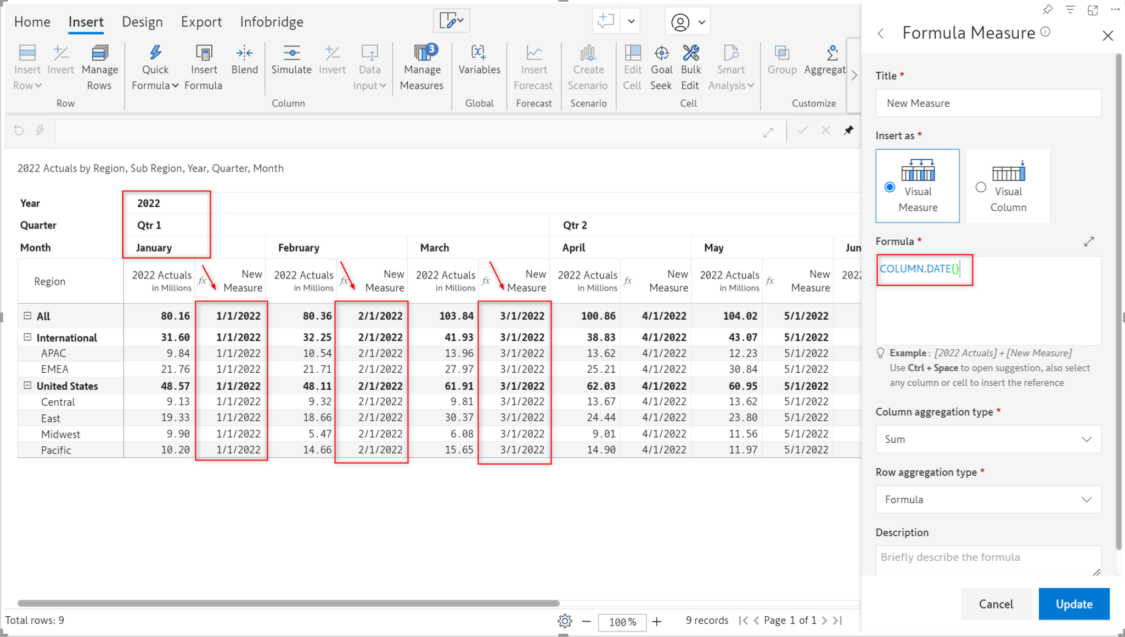Click the Update button
Screen dimensions: 1125x637
(1073, 604)
